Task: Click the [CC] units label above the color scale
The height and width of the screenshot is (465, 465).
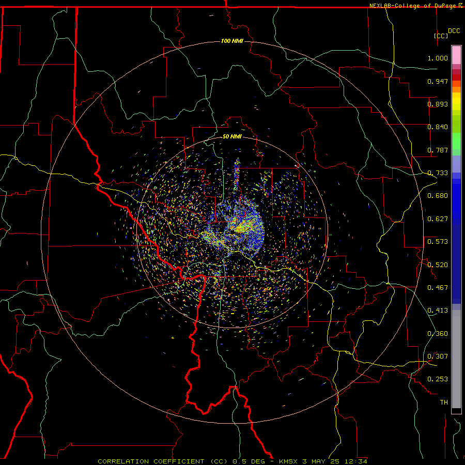Action: point(441,36)
